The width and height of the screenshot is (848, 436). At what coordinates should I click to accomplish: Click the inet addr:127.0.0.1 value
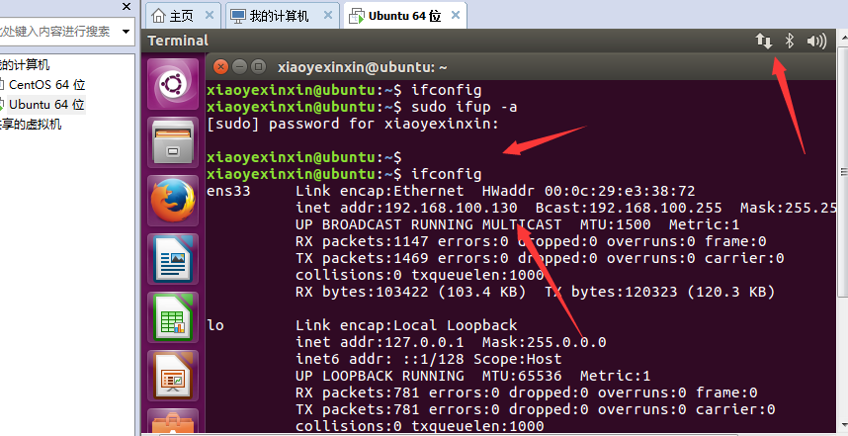[380, 342]
